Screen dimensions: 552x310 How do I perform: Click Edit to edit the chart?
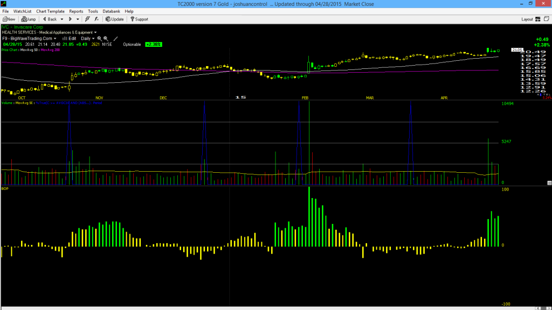coord(70,39)
